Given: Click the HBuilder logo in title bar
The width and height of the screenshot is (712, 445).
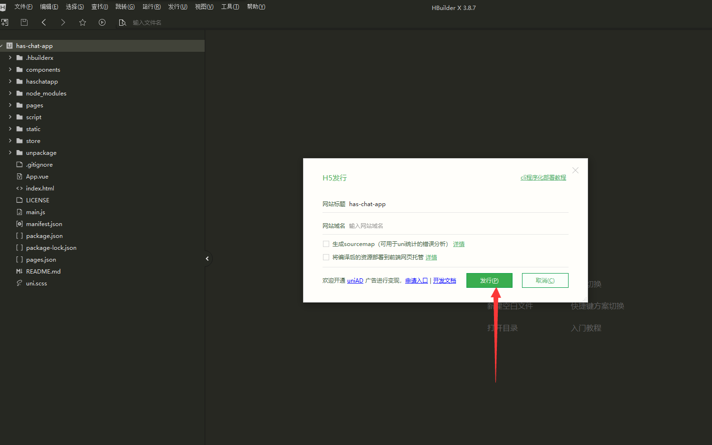Looking at the screenshot, I should pos(3,7).
